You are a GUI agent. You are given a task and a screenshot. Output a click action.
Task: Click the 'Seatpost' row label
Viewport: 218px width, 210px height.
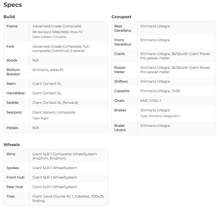pos(14,112)
